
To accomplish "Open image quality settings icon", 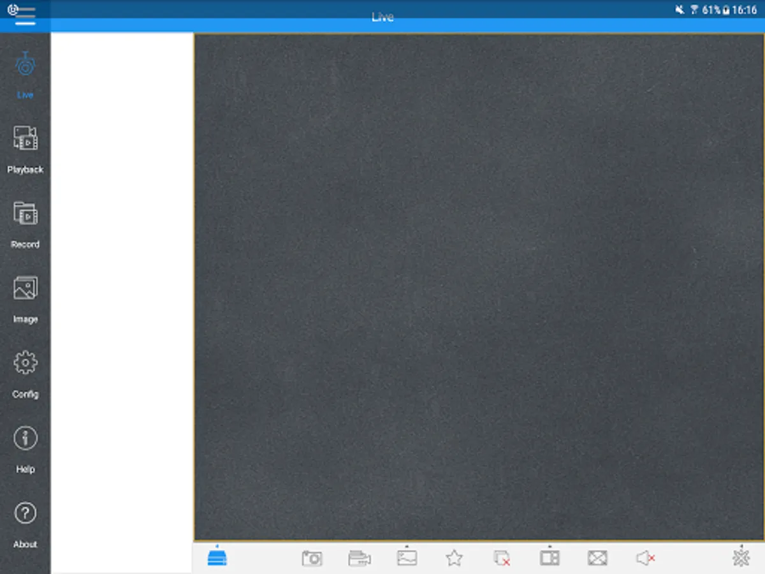I will 407,557.
